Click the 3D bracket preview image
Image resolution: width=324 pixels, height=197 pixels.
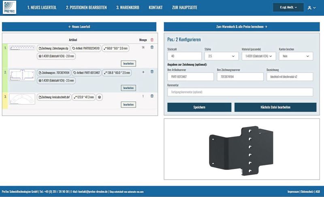coord(241,151)
